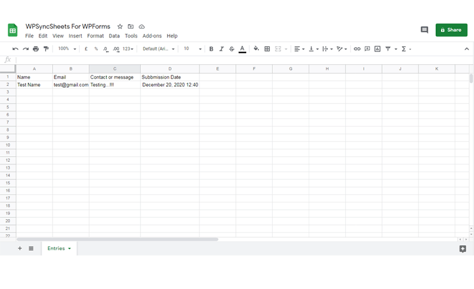Redo the last action
The image size is (474, 289).
[25, 49]
